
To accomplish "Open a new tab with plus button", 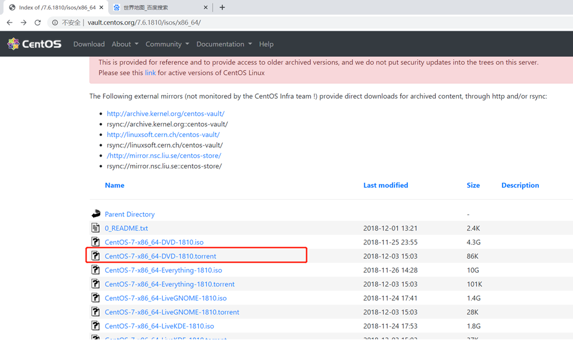I will [x=222, y=7].
